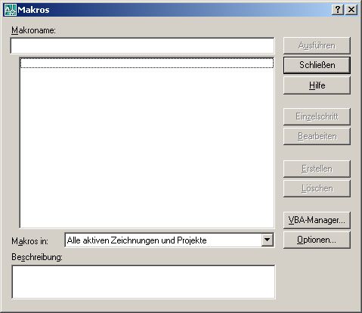Image resolution: width=362 pixels, height=313 pixels.
Task: Expand the Makros in dropdown arrow
Action: (x=267, y=240)
